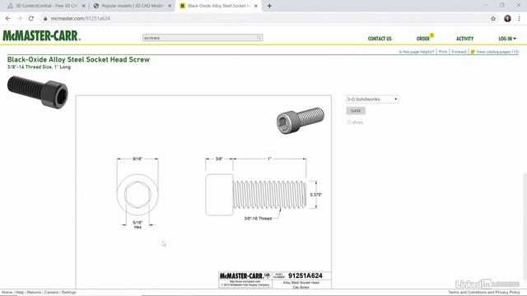
Task: Click the black screw product photo
Action: coord(38,91)
